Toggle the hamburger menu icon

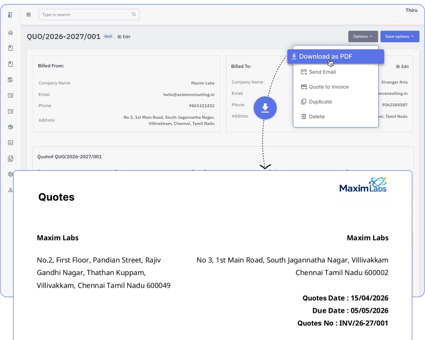click(x=28, y=14)
